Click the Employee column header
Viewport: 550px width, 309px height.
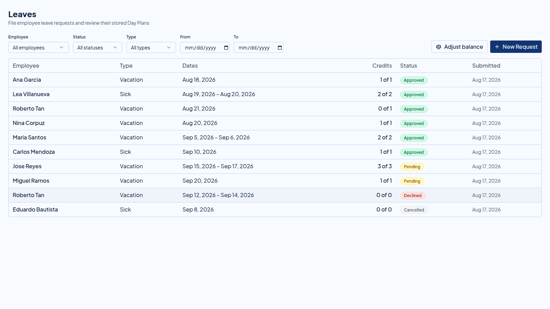click(26, 66)
